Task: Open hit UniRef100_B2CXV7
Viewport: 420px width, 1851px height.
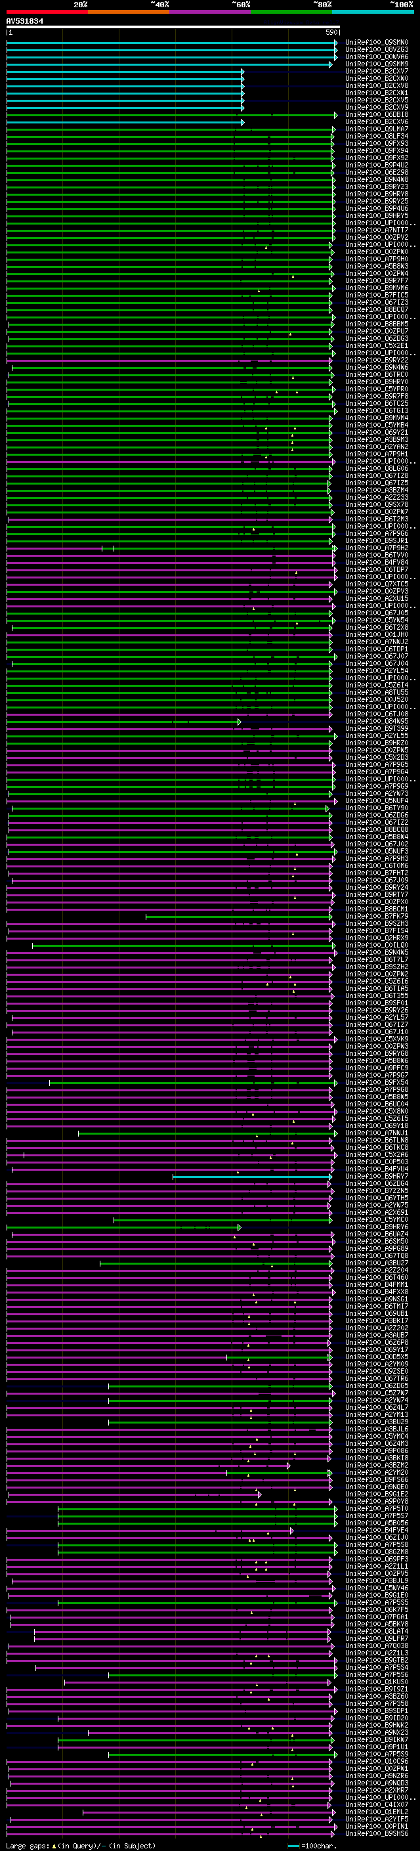Action: pos(377,71)
